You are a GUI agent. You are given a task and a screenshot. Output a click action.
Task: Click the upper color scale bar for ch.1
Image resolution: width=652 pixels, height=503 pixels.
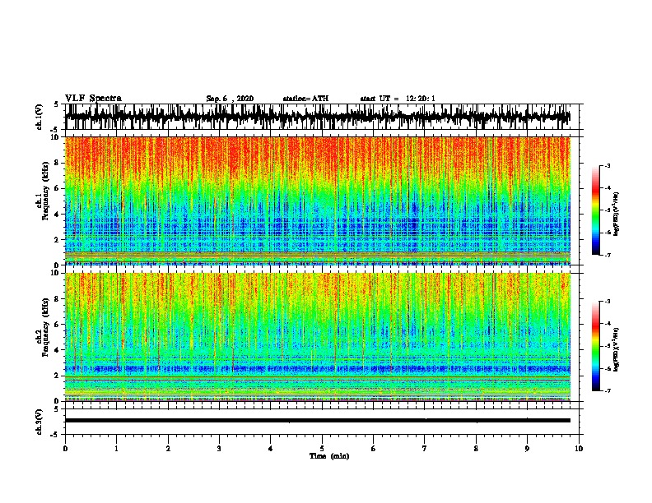[596, 210]
